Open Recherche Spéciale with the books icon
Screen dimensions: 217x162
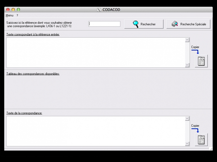click(x=188, y=24)
